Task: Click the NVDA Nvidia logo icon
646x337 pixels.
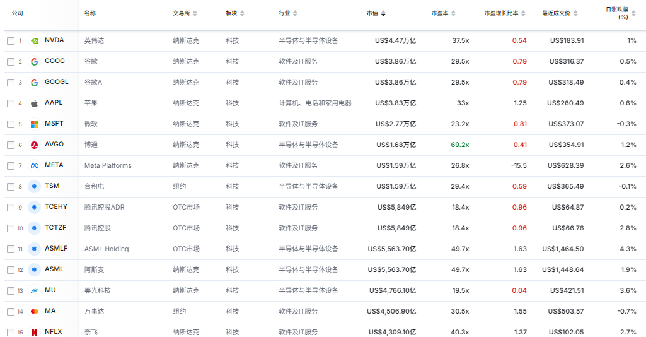Action: point(35,41)
